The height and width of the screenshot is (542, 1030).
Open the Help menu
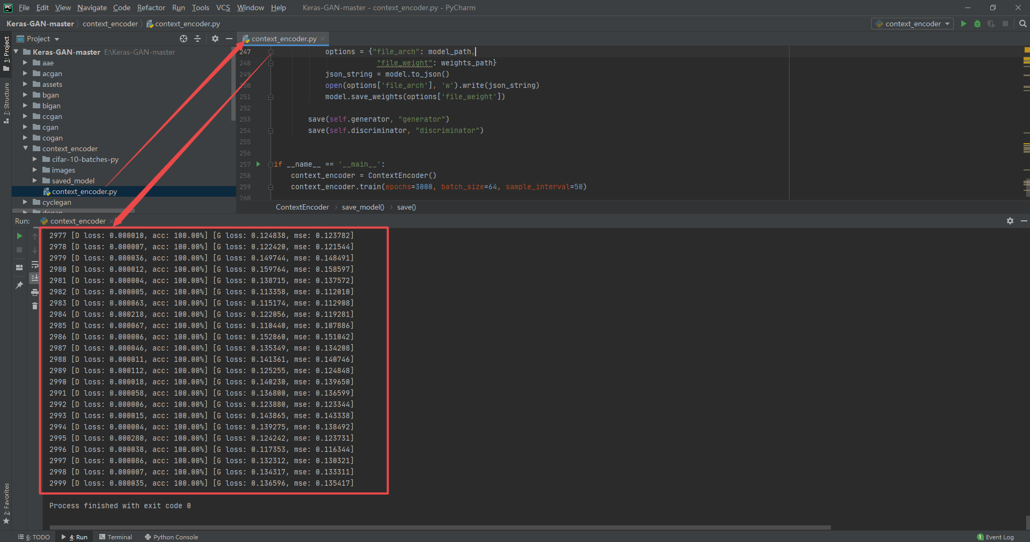coord(278,8)
